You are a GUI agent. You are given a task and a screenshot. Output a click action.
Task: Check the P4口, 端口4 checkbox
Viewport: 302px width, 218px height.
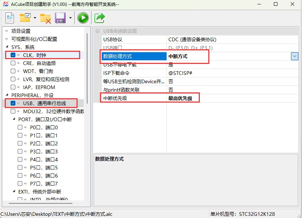20,160
